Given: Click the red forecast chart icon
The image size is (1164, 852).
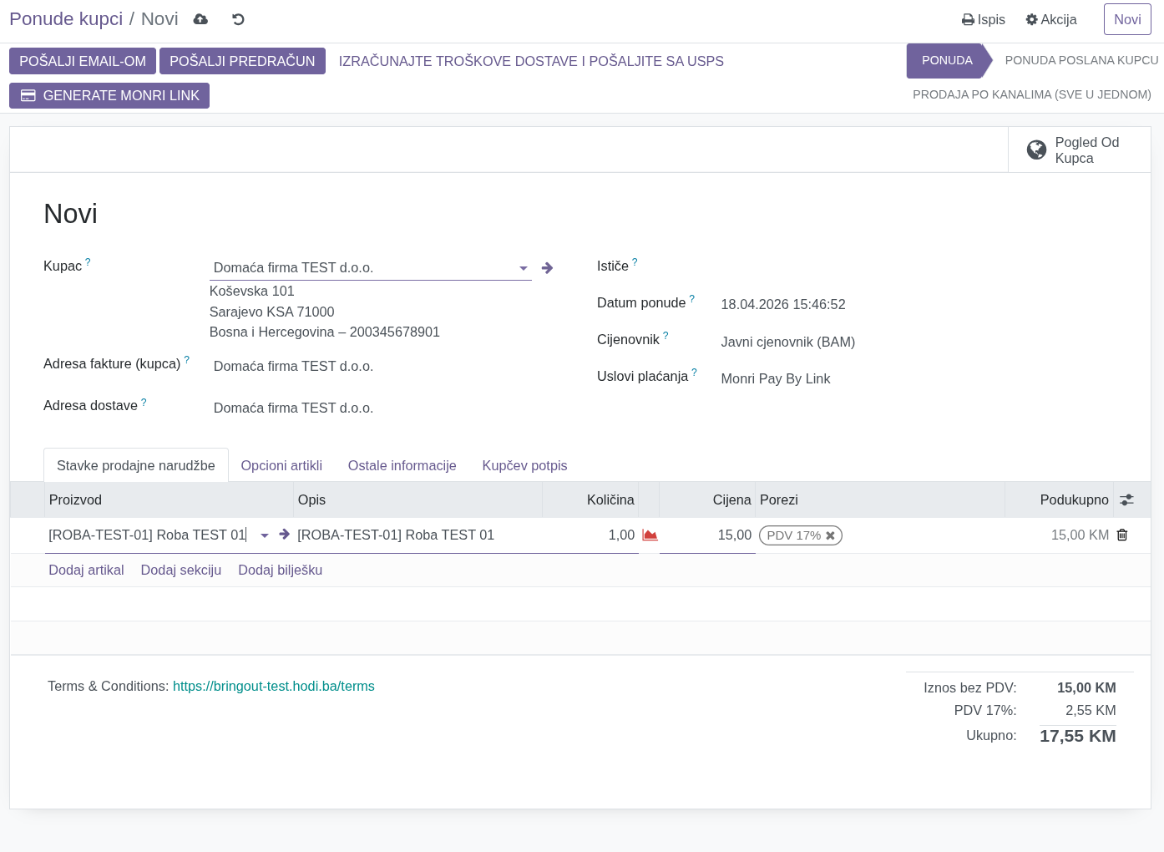Looking at the screenshot, I should coord(650,535).
